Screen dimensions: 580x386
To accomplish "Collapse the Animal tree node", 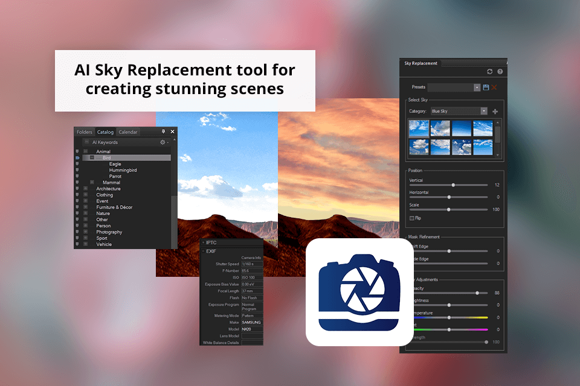I will pos(86,151).
